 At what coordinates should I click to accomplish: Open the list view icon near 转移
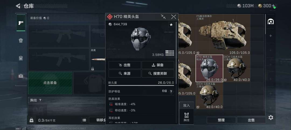pos(84,120)
